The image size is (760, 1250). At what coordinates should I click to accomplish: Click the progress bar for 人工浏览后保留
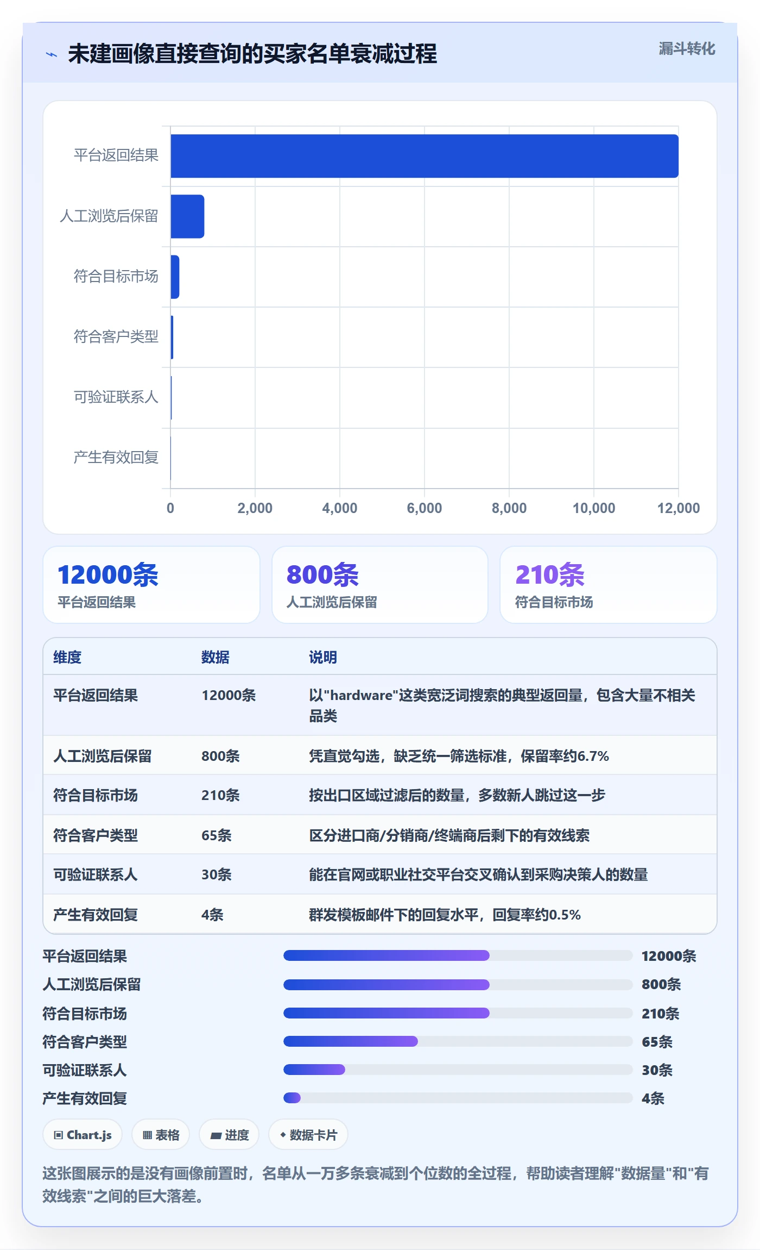click(458, 984)
